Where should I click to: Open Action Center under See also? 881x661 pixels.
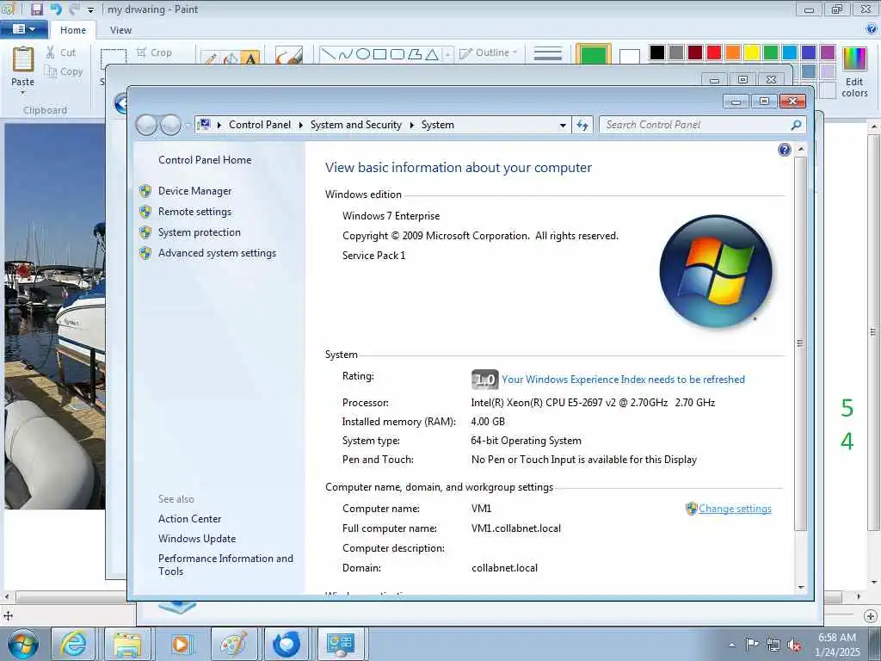click(x=189, y=519)
